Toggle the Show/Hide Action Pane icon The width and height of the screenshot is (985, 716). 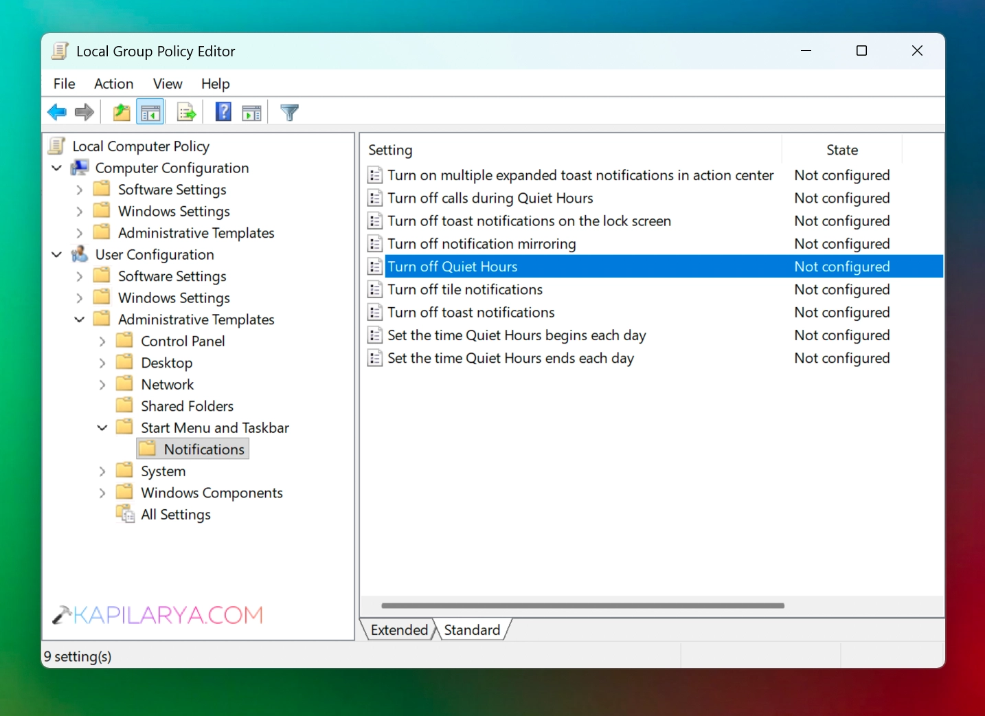[252, 113]
